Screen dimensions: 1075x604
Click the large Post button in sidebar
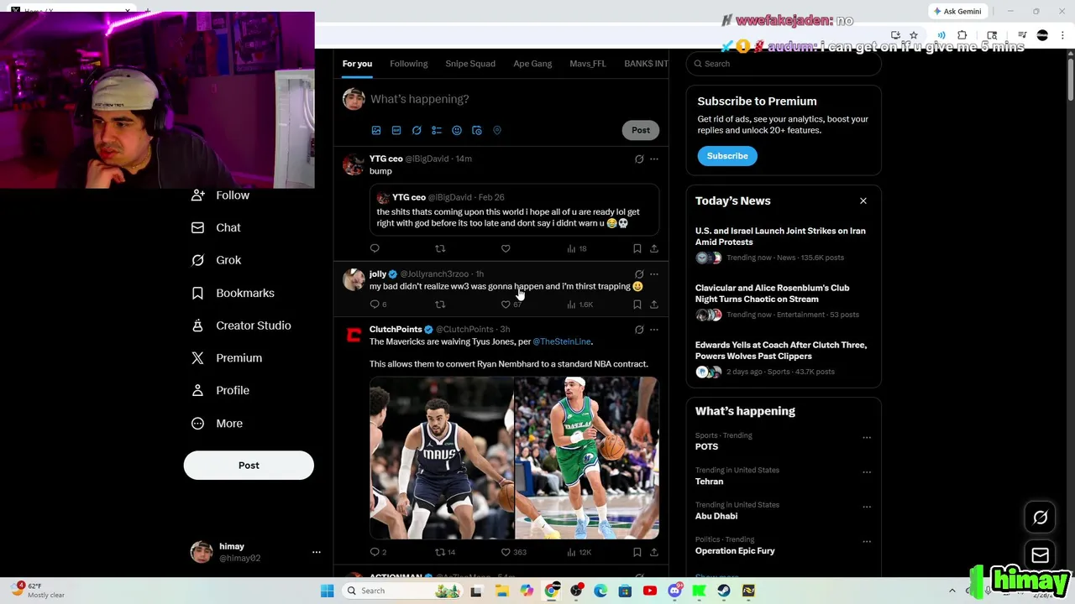coord(249,466)
